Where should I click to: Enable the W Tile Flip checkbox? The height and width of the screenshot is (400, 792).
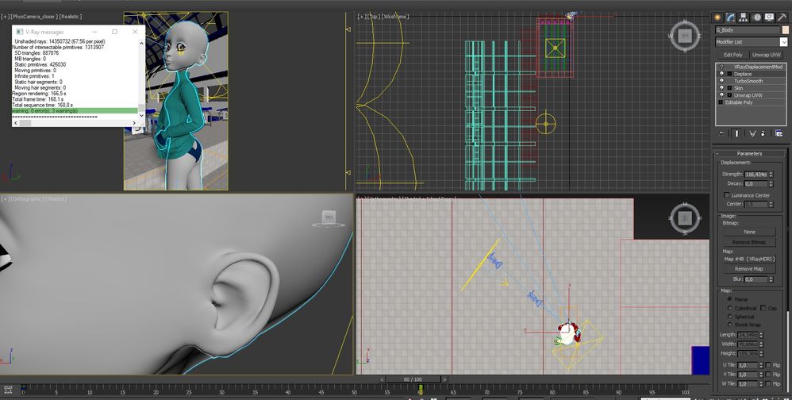(768, 384)
